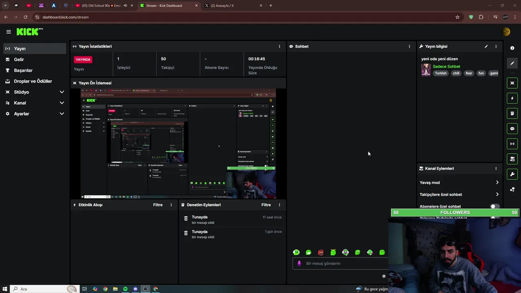Toggle channel actions icon in right toolbar
Image resolution: width=521 pixels, height=293 pixels.
(512, 159)
